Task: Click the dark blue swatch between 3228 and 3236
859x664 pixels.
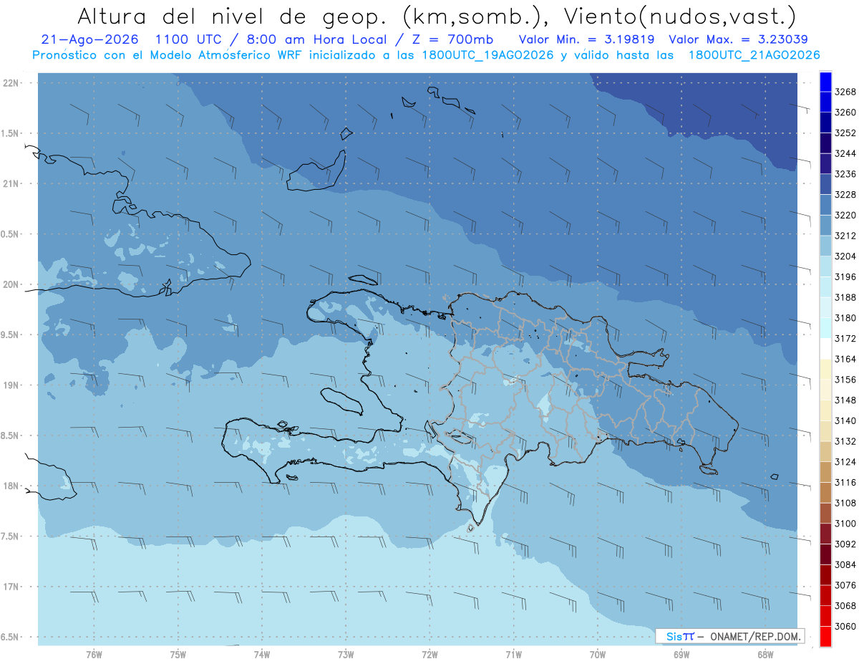Action: [825, 184]
